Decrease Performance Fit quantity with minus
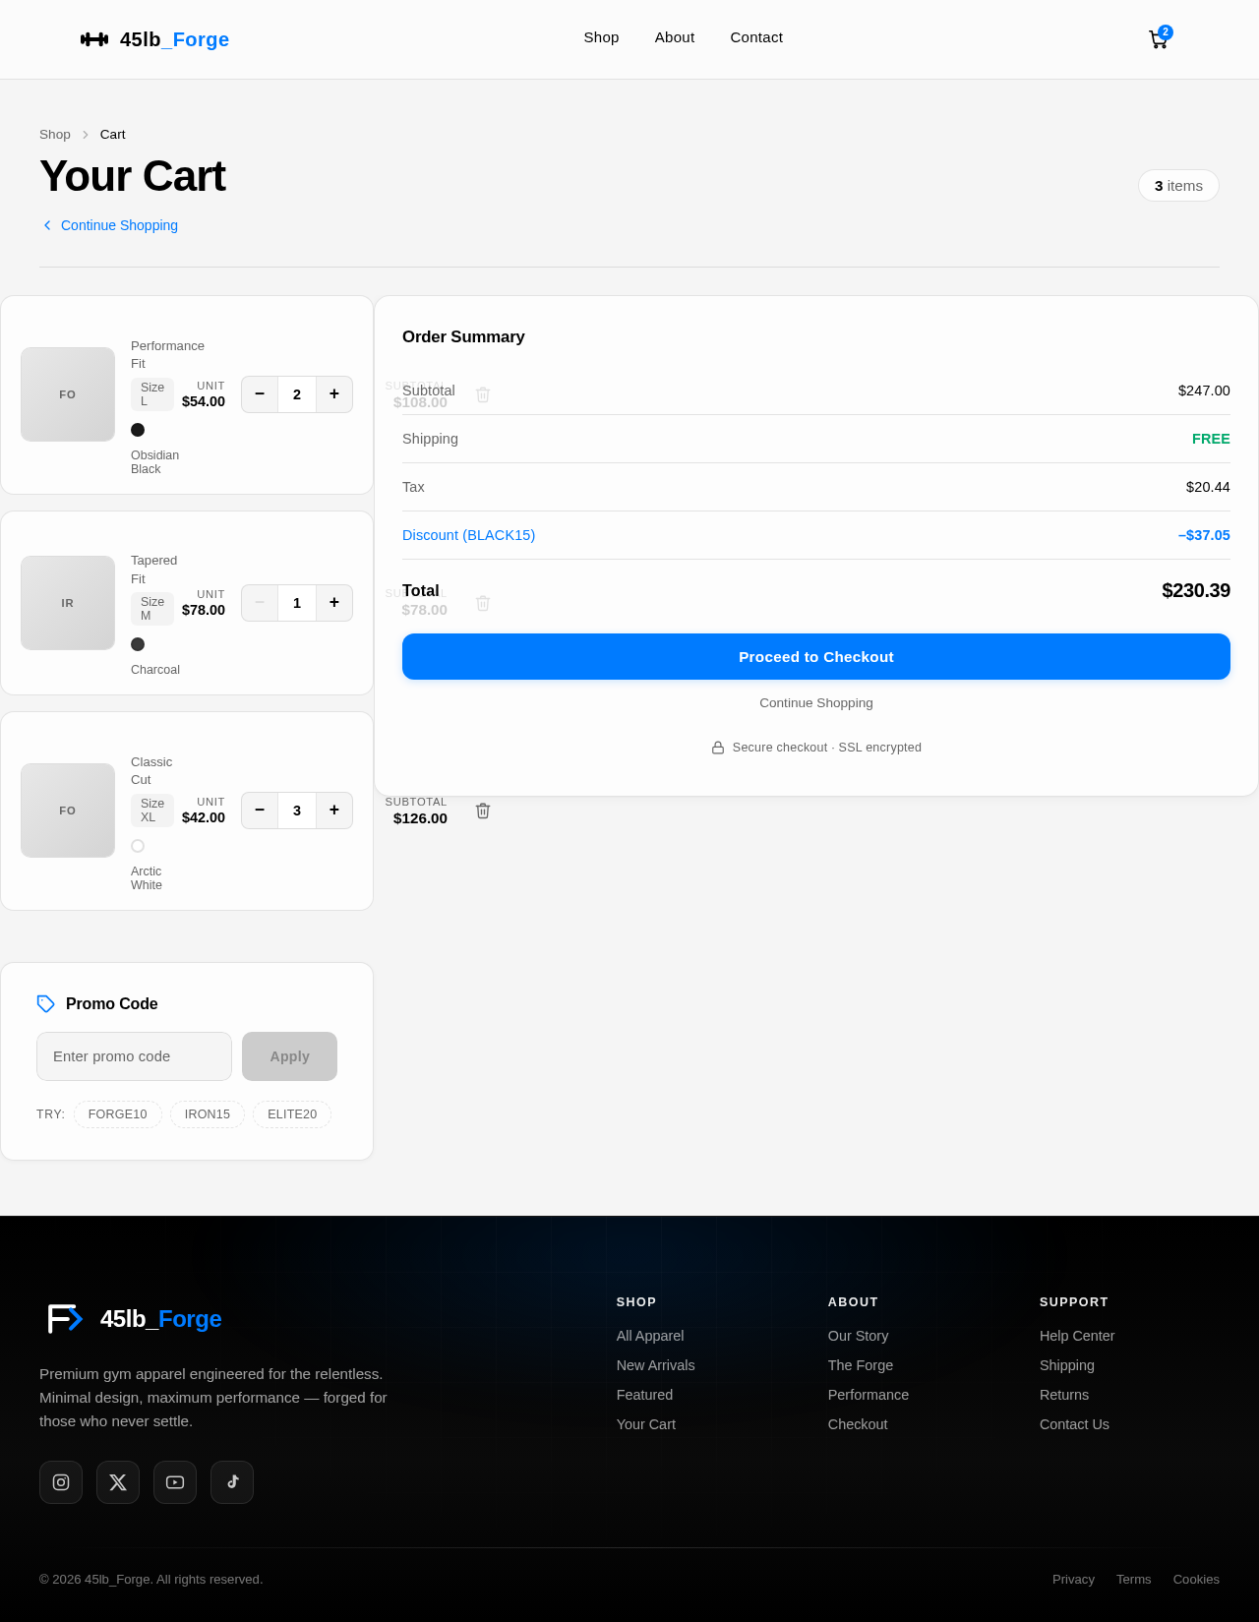This screenshot has width=1259, height=1622. point(260,394)
